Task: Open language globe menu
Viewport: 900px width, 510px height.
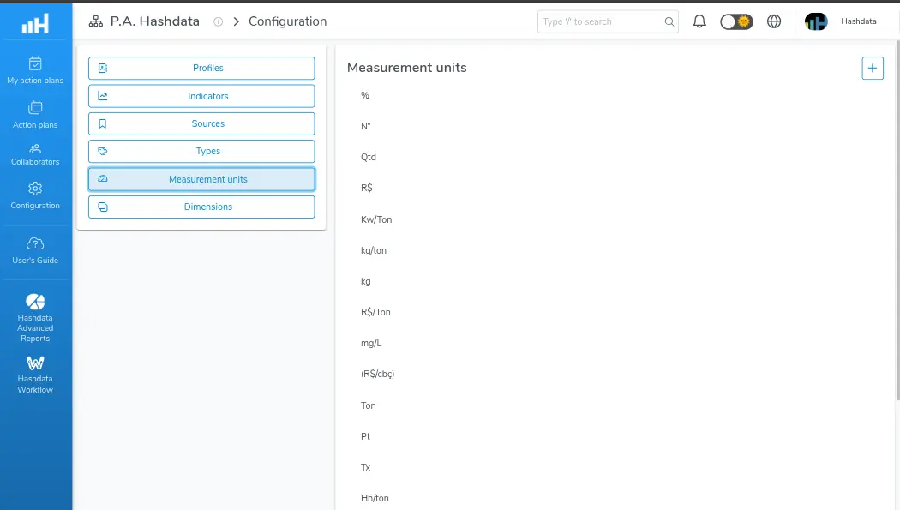Action: pyautogui.click(x=774, y=21)
